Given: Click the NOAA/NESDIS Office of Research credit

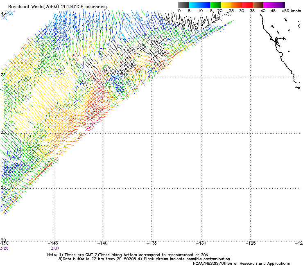Looking at the screenshot, I should pos(241,263).
